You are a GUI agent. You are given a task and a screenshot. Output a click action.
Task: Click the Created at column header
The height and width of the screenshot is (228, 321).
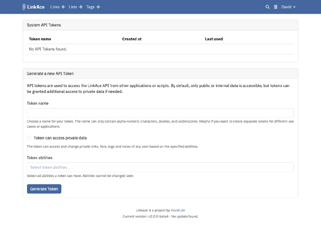(x=132, y=39)
